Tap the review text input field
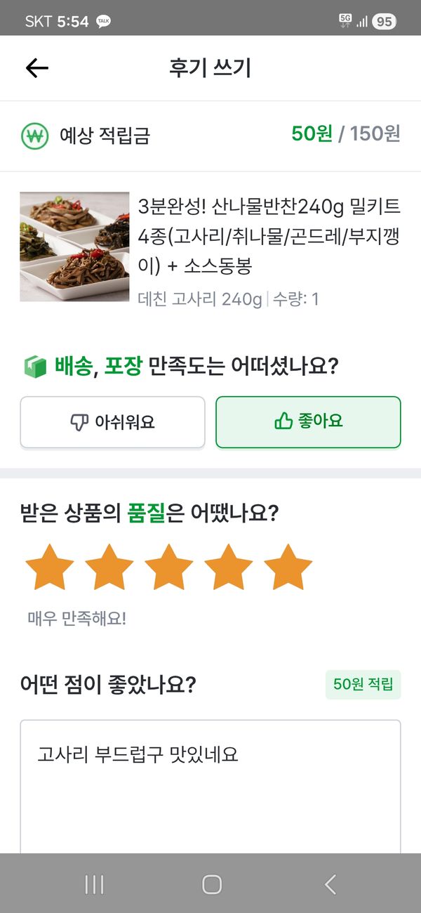Screen dimensions: 421x913 [210, 787]
